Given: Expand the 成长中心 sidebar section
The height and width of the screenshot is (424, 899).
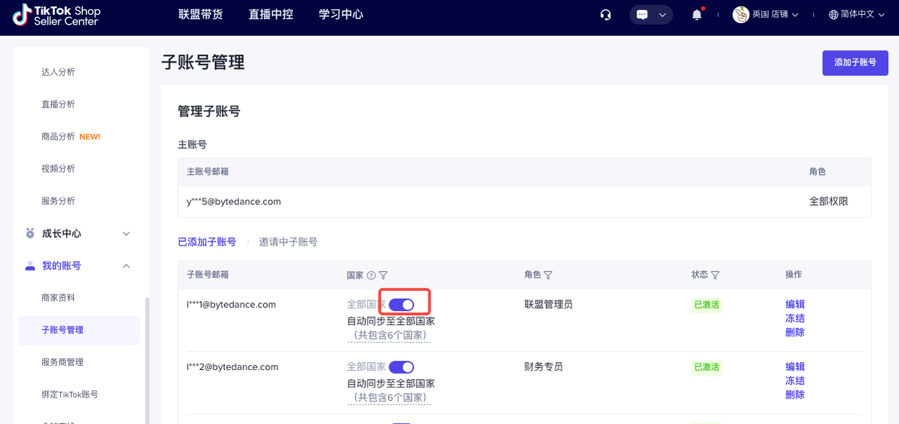Looking at the screenshot, I should click(x=126, y=234).
